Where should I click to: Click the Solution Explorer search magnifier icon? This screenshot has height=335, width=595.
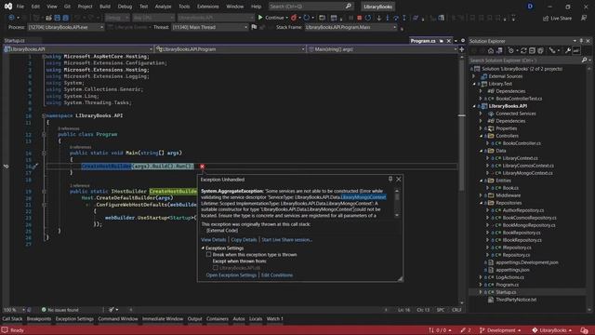[584, 60]
